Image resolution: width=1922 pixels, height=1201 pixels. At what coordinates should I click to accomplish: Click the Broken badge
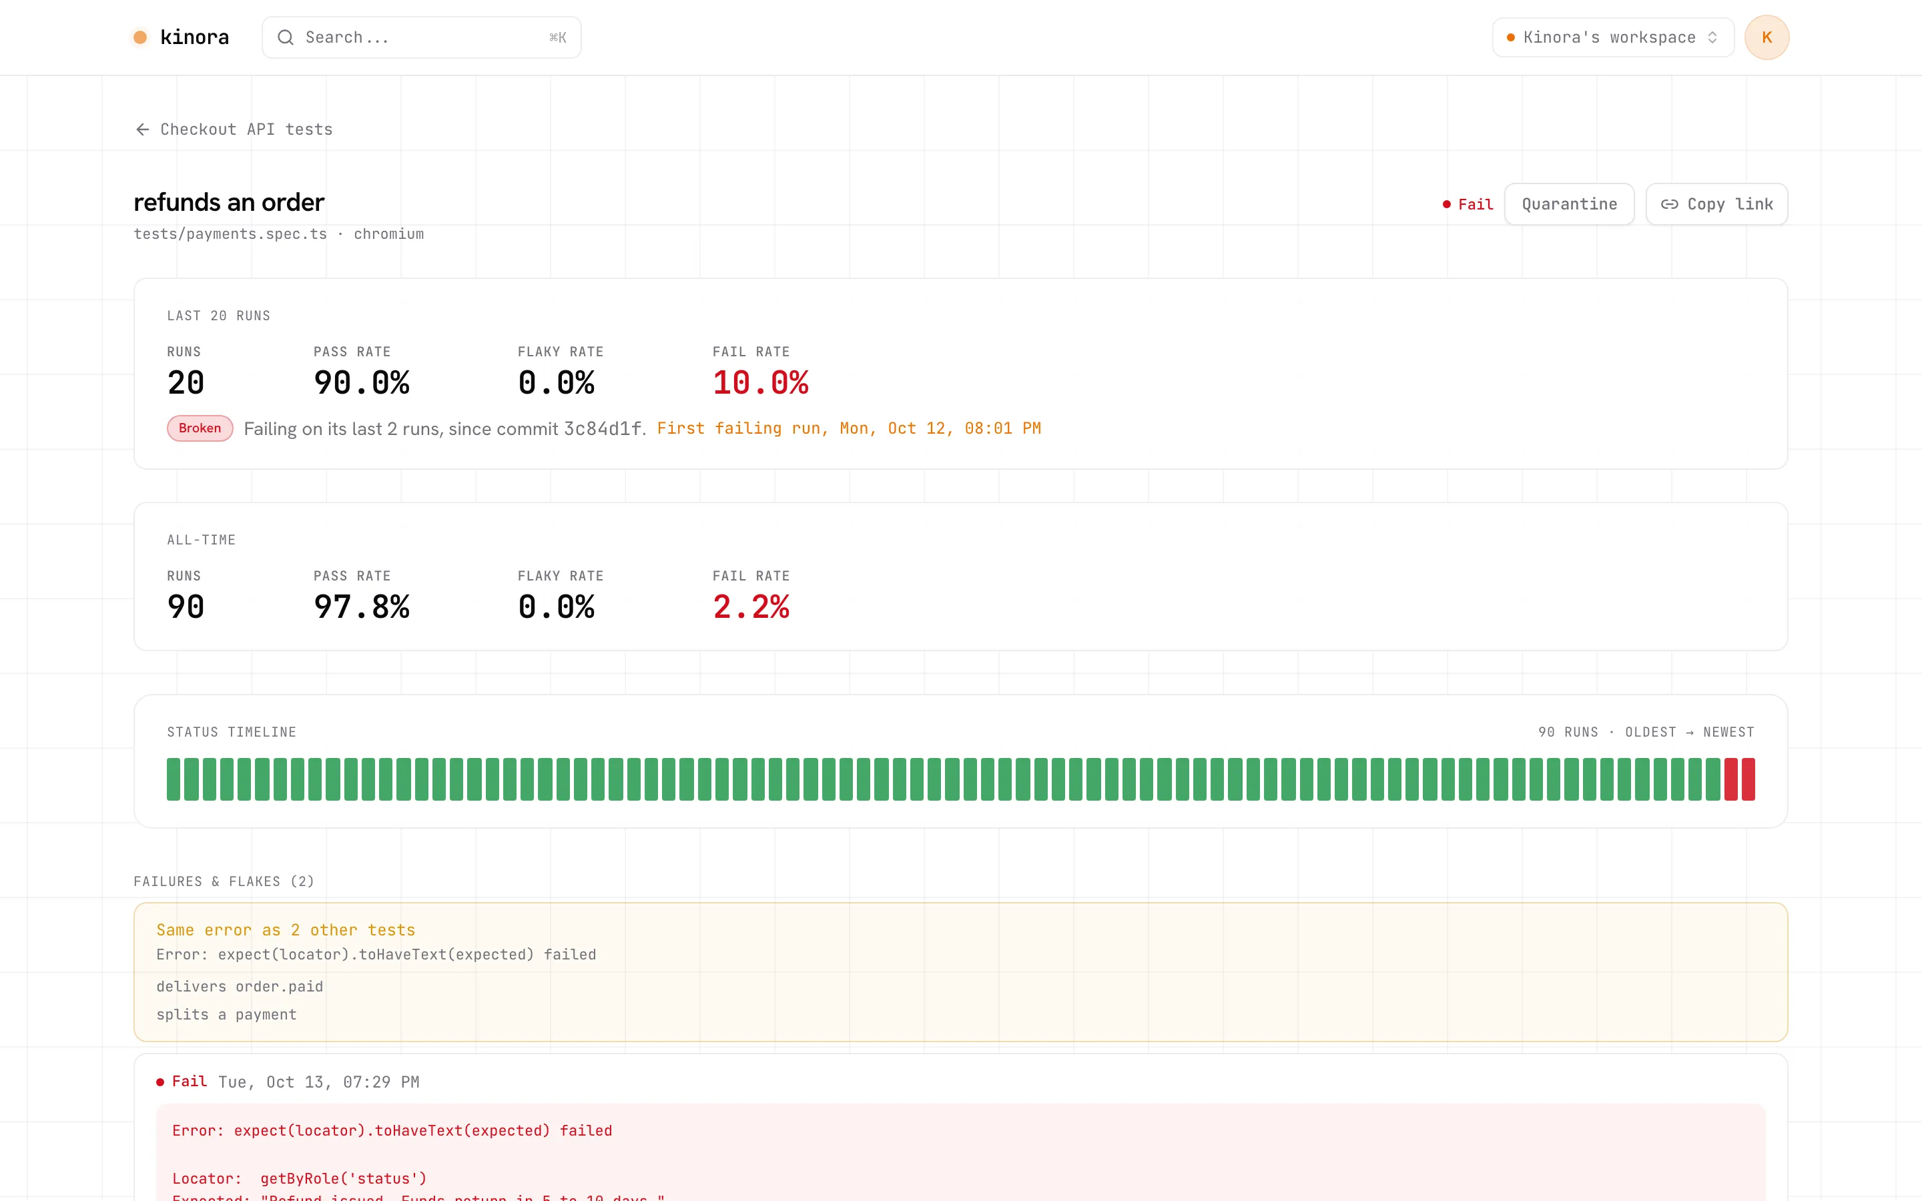point(200,428)
